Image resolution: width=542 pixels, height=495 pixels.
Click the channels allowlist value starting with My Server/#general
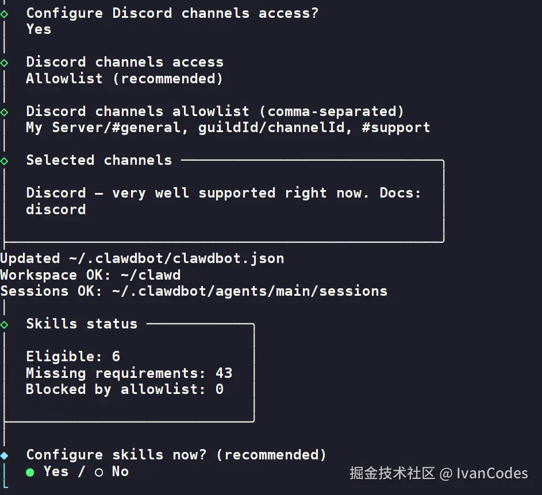coord(228,127)
